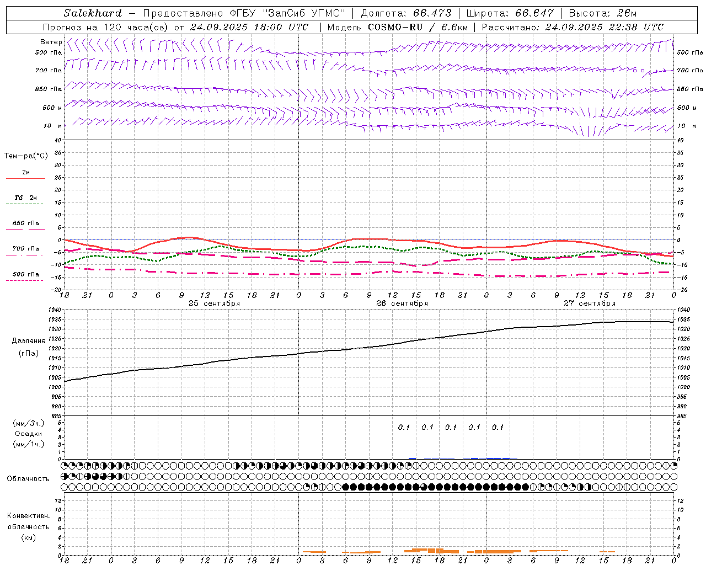Select the (мм/1ч.) precipitation unit label
Viewport: 706px width, 565px height.
tap(29, 444)
